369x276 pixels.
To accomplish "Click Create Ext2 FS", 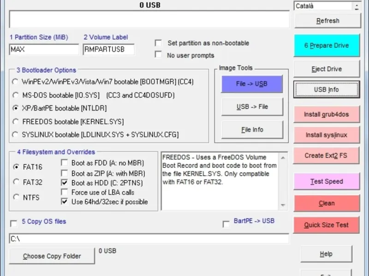I will [x=326, y=155].
